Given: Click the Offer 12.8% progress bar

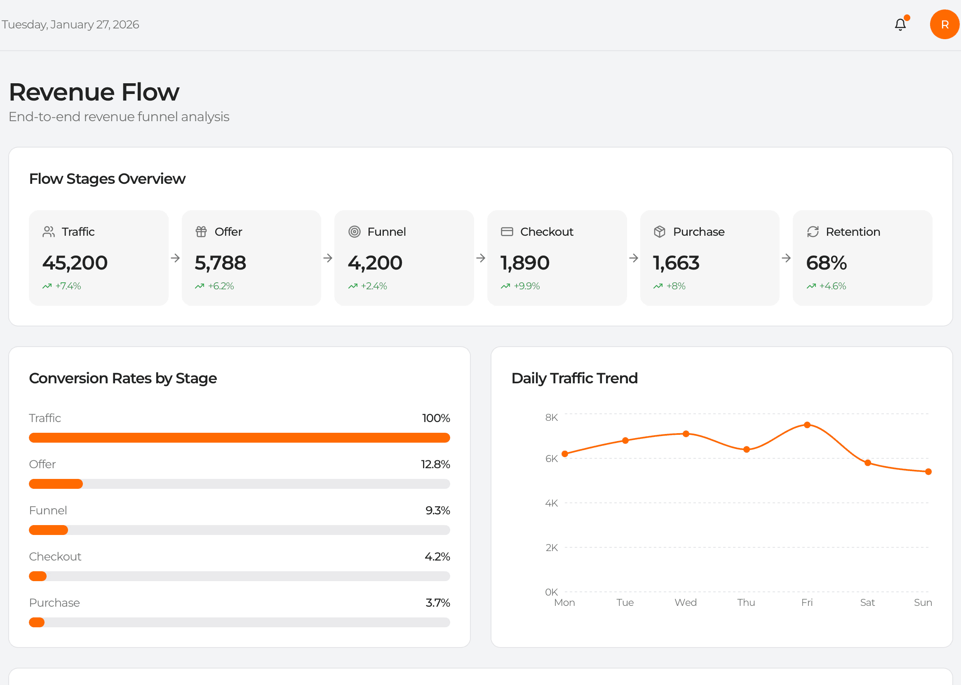Looking at the screenshot, I should 56,484.
